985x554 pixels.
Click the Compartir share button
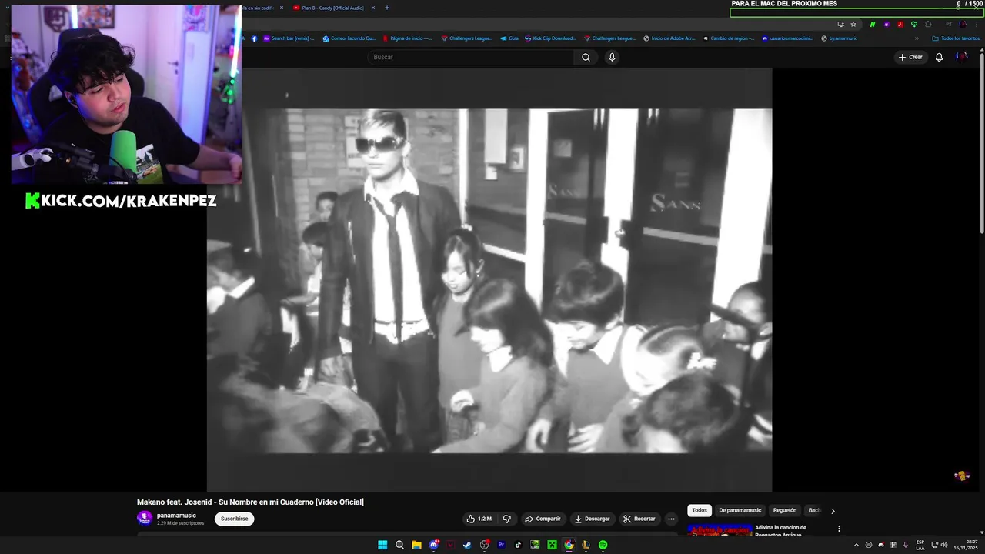click(543, 519)
